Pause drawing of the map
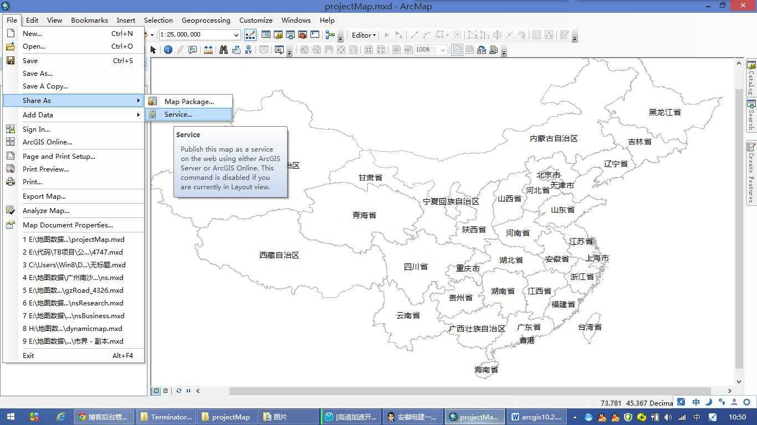This screenshot has height=425, width=757. tap(188, 391)
